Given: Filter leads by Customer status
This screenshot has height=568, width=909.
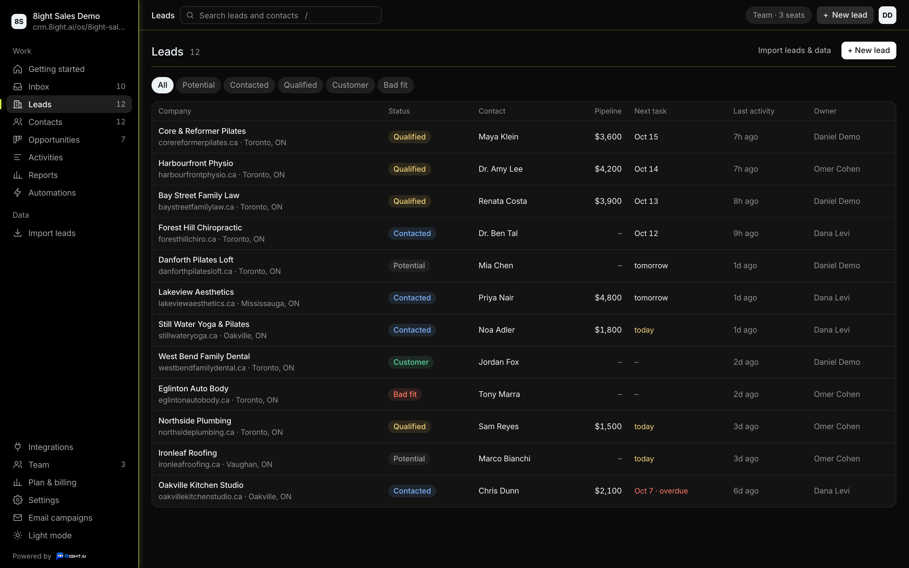Looking at the screenshot, I should (x=350, y=85).
